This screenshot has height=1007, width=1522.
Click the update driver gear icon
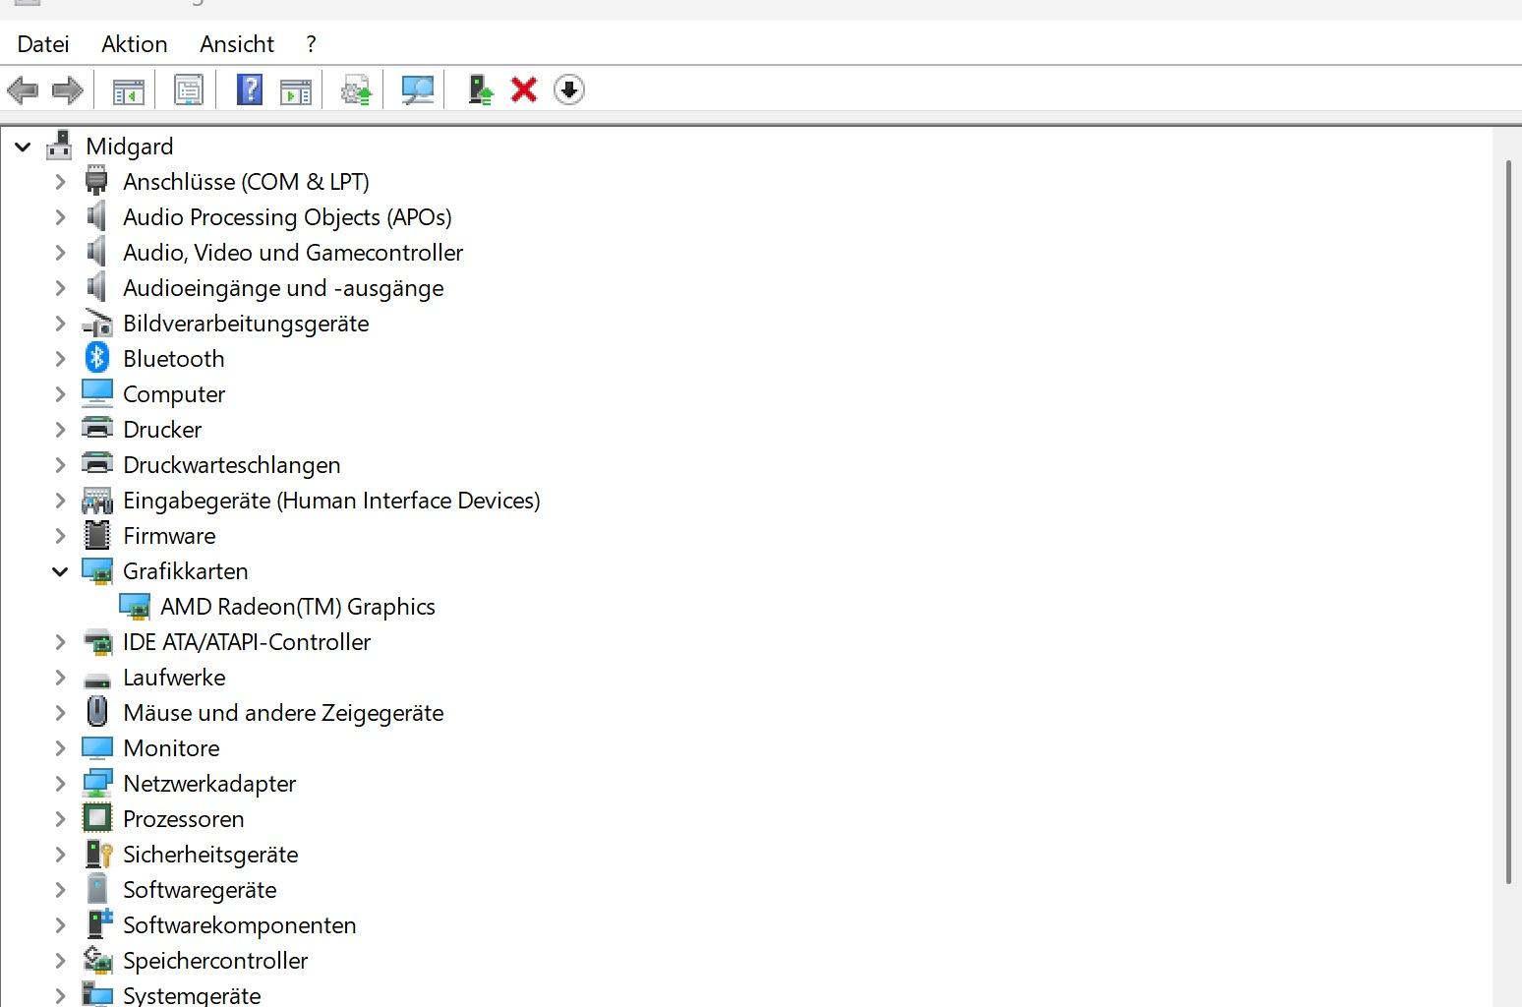(356, 90)
